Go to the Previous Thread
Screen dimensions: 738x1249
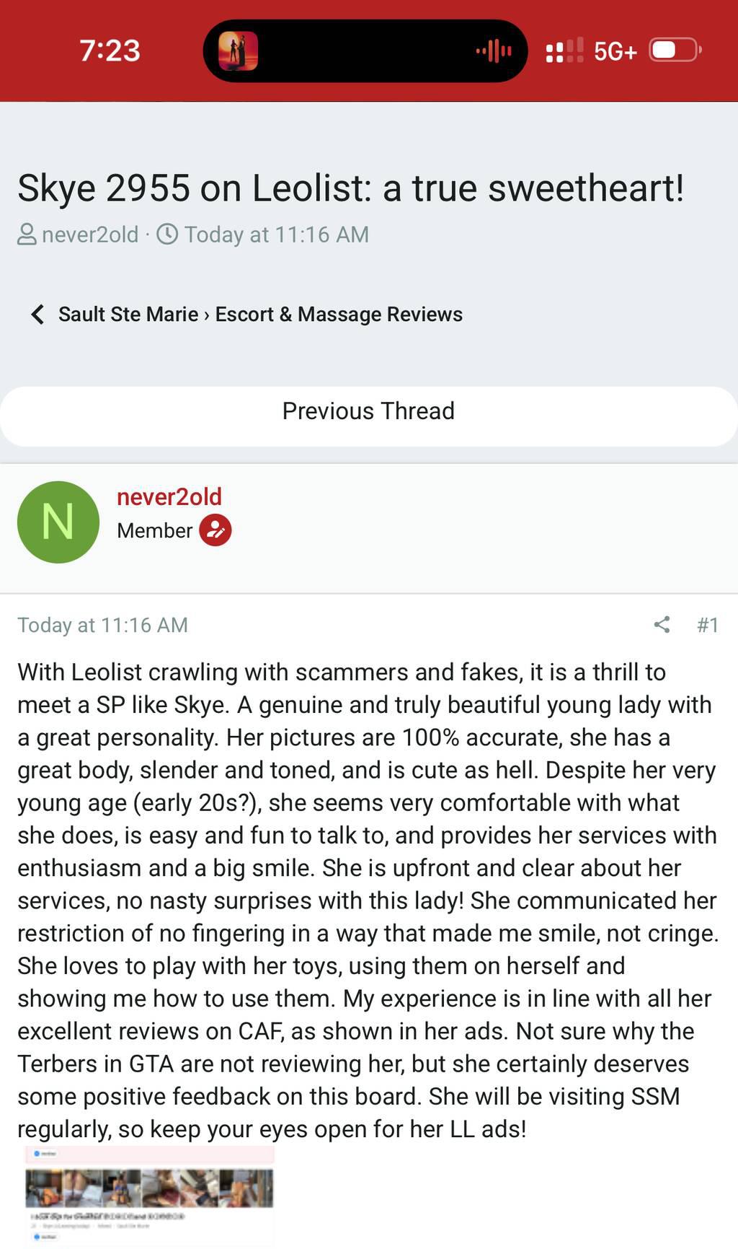[368, 411]
